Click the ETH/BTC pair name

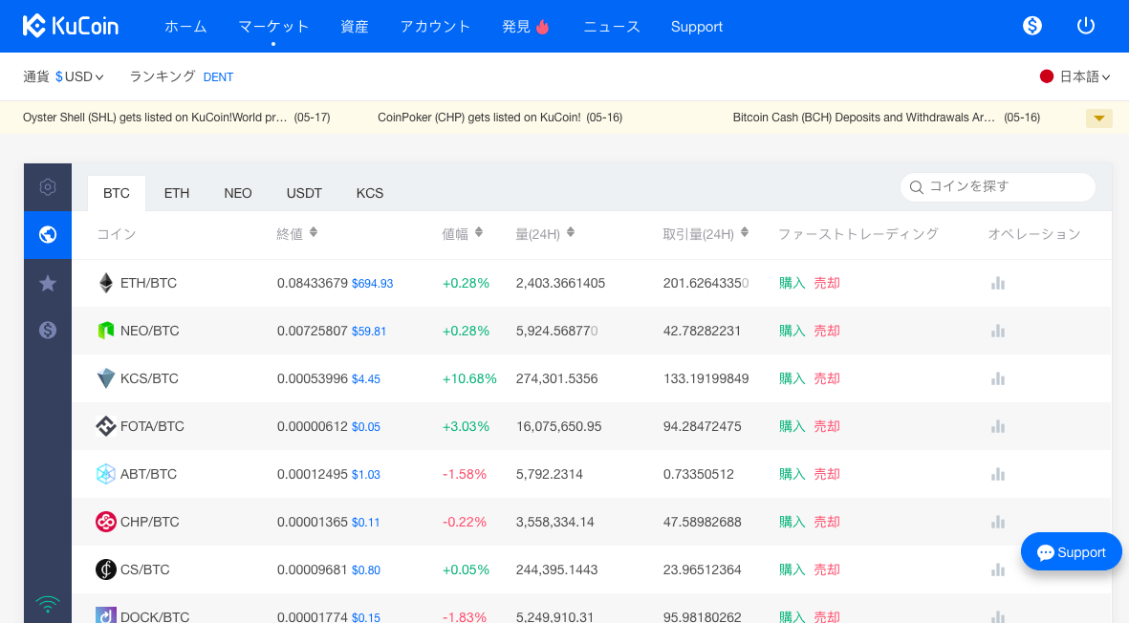coord(148,284)
